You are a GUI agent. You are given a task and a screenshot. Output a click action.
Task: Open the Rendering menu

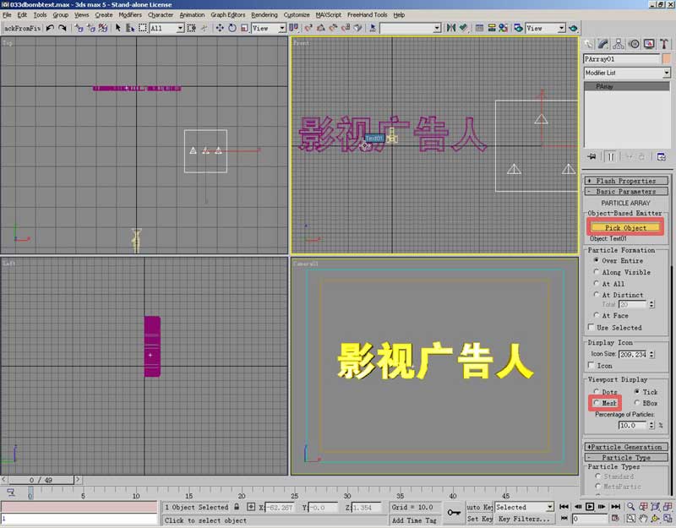click(x=264, y=14)
